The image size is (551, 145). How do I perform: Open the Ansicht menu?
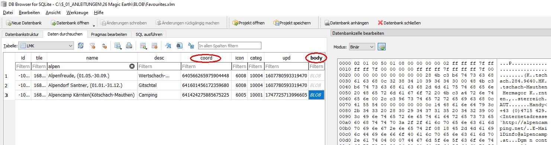[53, 12]
